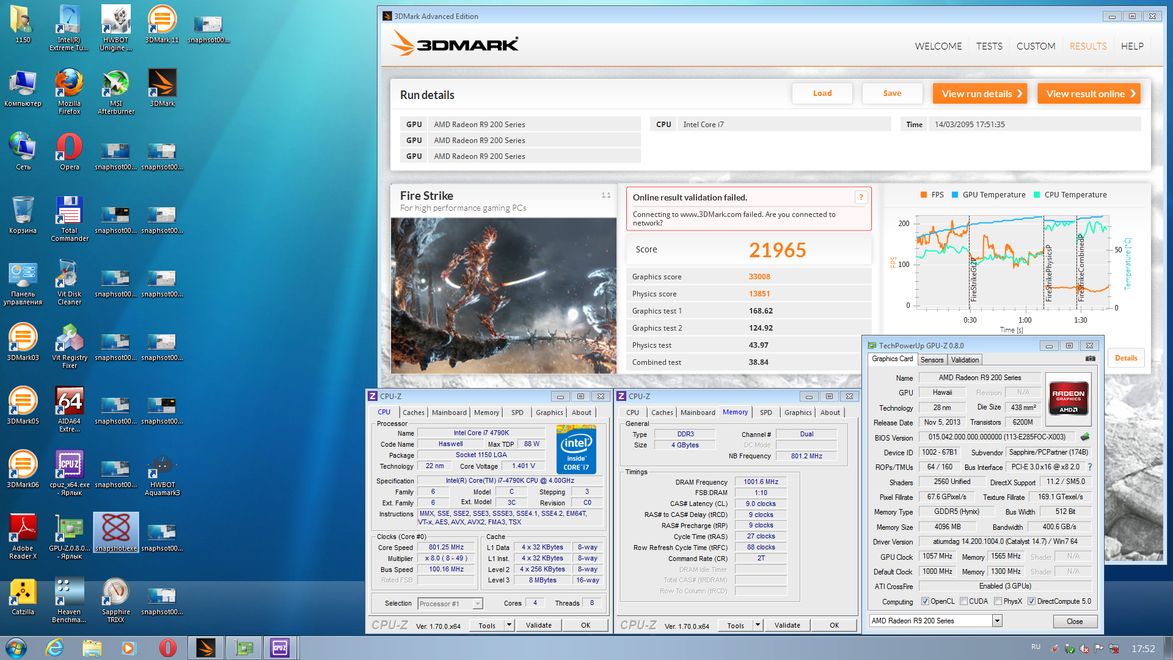Screen dimensions: 1173x660
Task: Launch 3DMark03 desktop shortcut
Action: (23, 342)
